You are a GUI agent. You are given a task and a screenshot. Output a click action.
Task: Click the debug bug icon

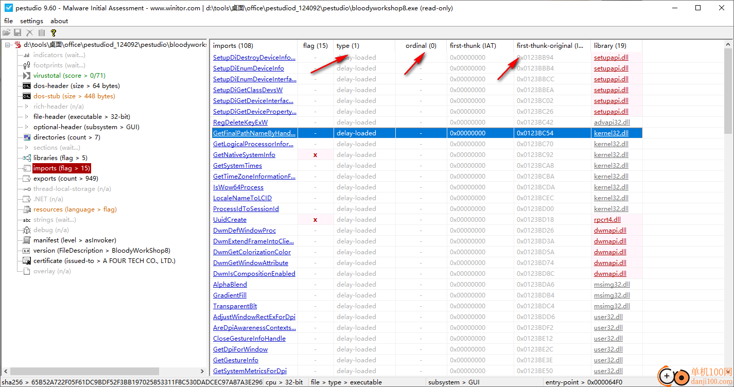(27, 230)
